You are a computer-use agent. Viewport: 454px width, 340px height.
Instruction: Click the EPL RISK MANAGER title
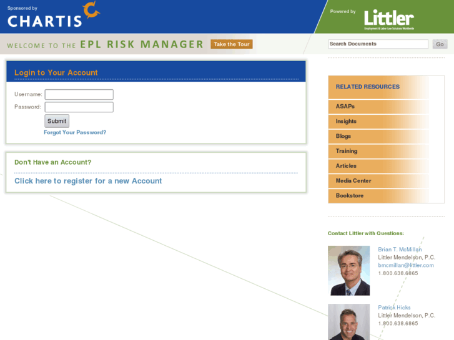[142, 44]
